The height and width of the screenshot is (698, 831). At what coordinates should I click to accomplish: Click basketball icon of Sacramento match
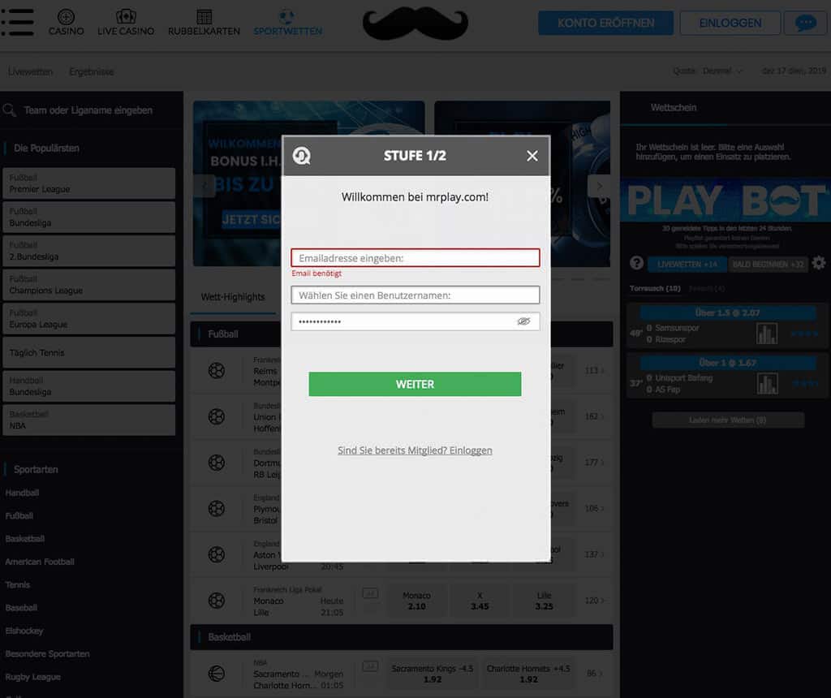216,674
